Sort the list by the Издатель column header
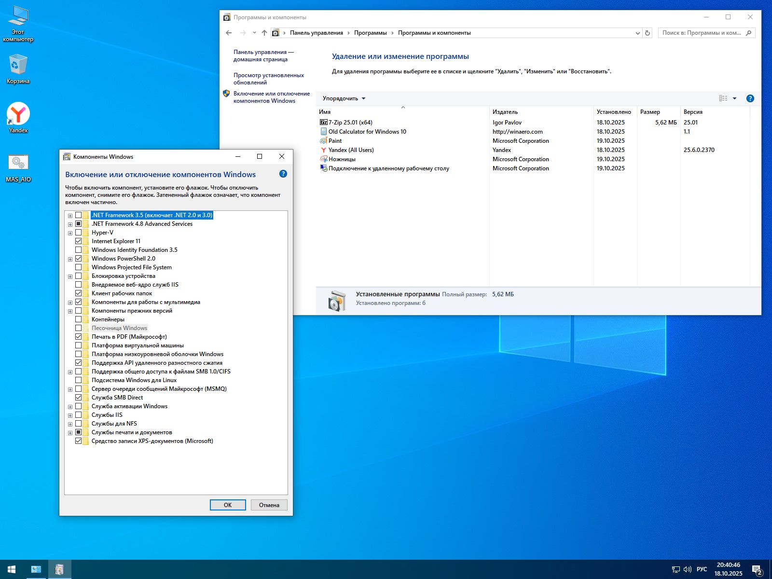The width and height of the screenshot is (772, 579). pyautogui.click(x=505, y=112)
